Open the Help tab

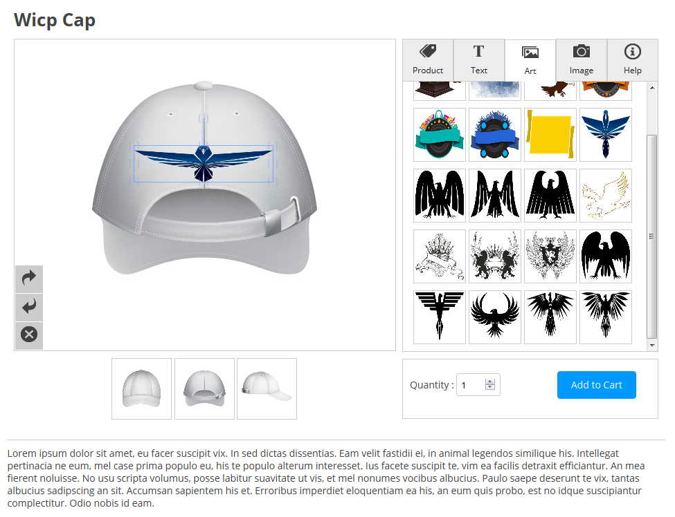(x=632, y=59)
